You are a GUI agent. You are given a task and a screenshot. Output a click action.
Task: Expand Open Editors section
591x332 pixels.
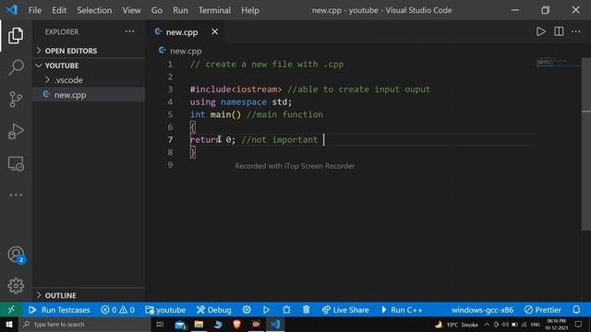pyautogui.click(x=89, y=51)
